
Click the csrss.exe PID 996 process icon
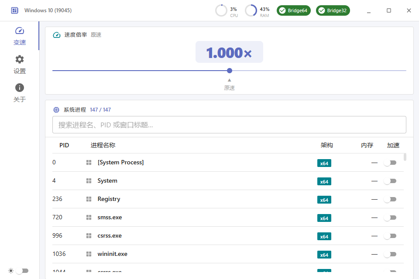89,236
